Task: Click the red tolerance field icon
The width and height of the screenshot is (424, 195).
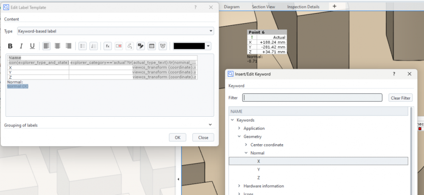Action: point(119,46)
